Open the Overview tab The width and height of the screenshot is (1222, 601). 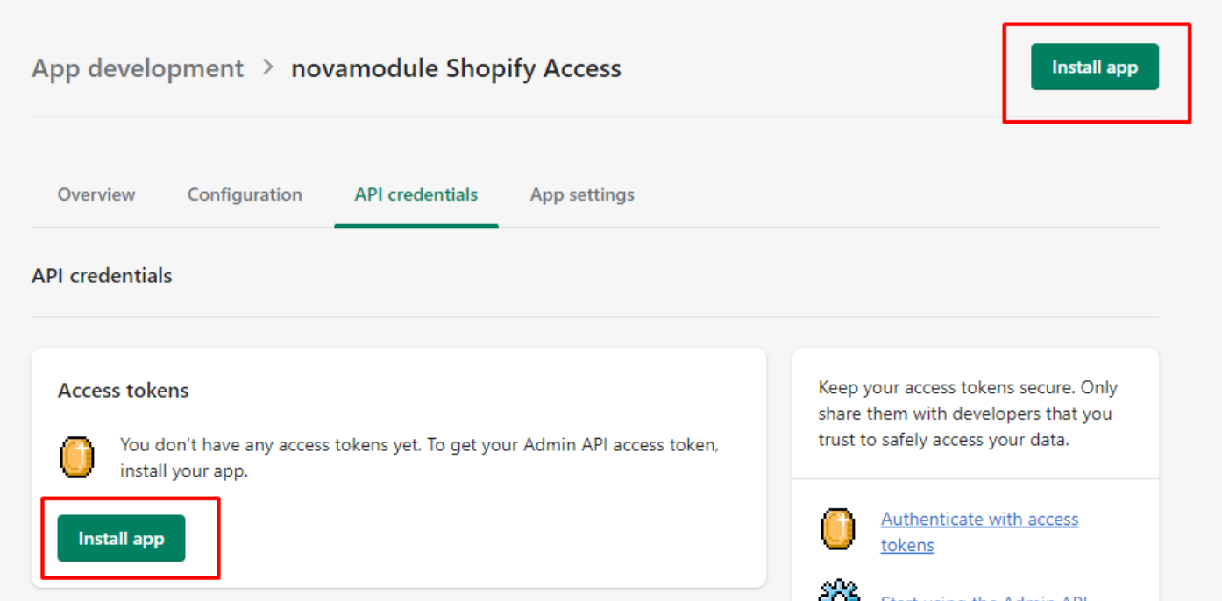[x=96, y=194]
